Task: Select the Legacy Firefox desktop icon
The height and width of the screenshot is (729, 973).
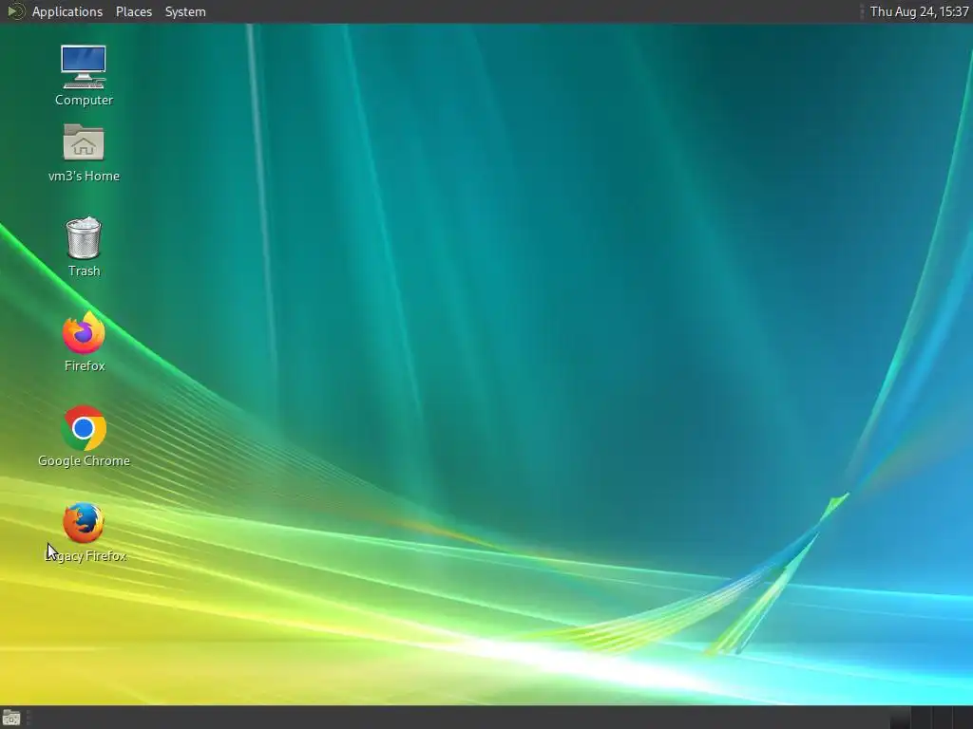Action: coord(84,533)
